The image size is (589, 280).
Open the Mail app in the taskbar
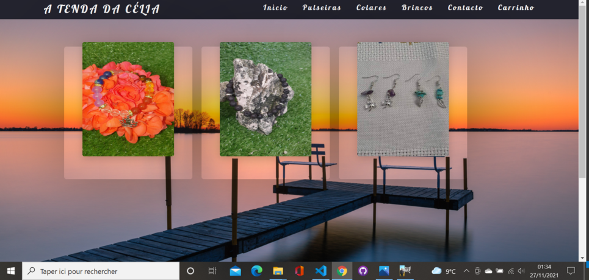coord(235,271)
